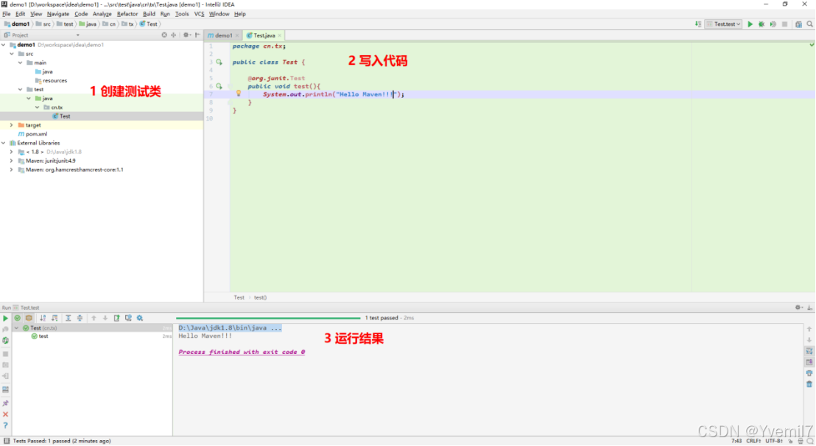Click Collapse All icon in Project panel

pyautogui.click(x=173, y=35)
